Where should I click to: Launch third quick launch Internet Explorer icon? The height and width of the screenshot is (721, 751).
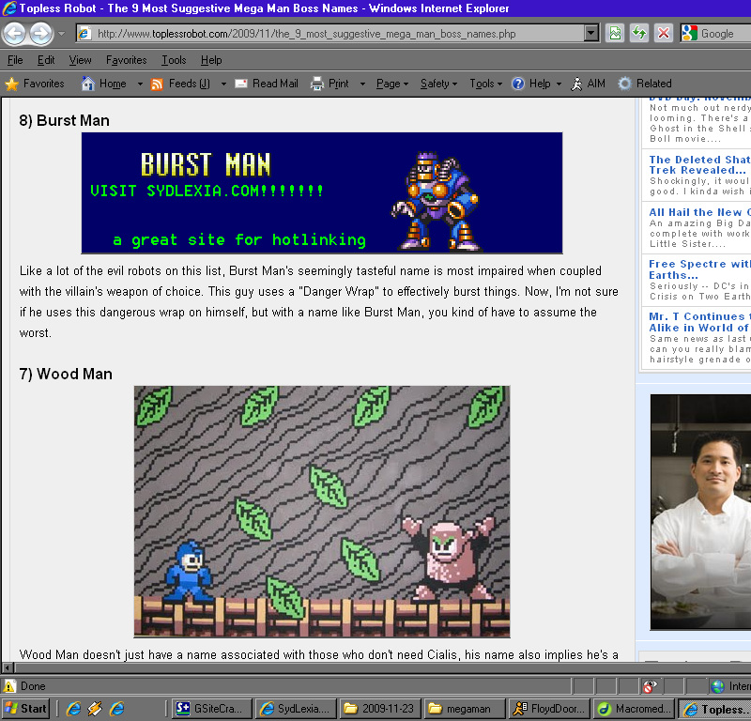tap(116, 709)
